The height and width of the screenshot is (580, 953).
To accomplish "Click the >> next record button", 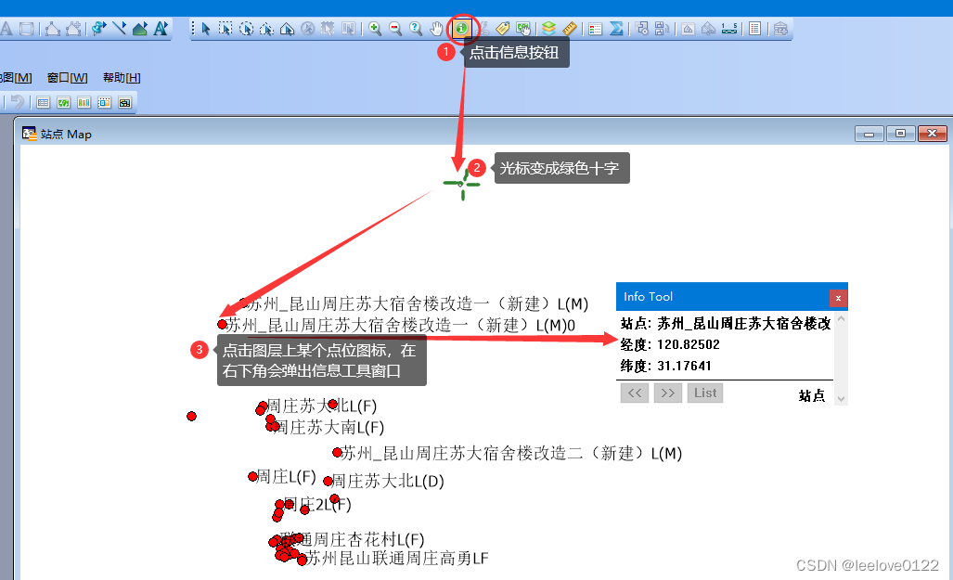I will point(667,393).
